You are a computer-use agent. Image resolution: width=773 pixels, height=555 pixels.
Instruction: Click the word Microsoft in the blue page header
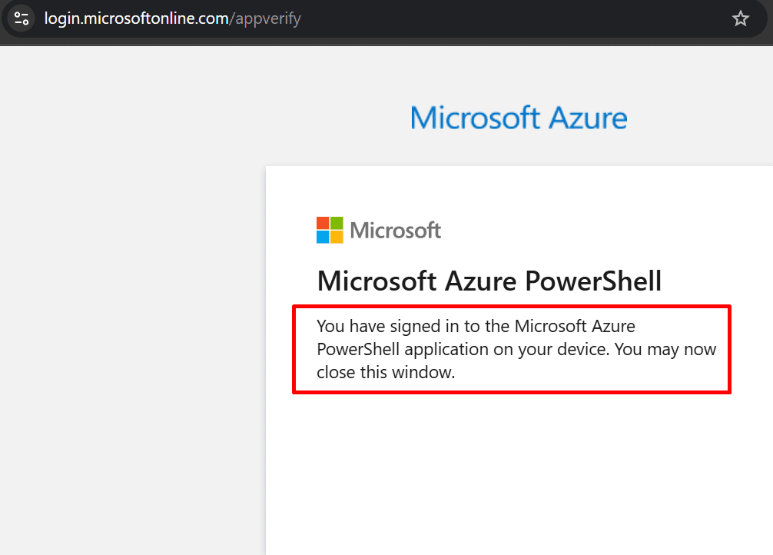click(x=475, y=118)
